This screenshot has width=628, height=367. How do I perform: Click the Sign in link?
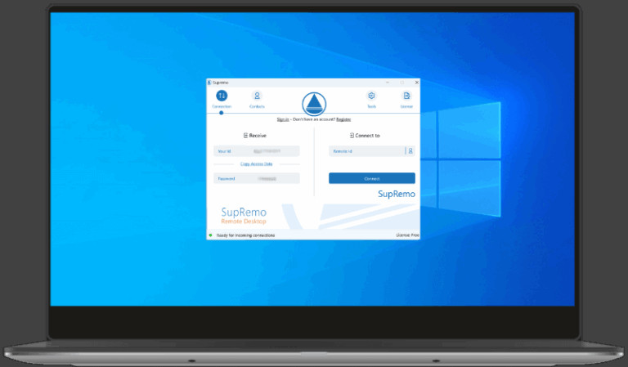(x=283, y=119)
